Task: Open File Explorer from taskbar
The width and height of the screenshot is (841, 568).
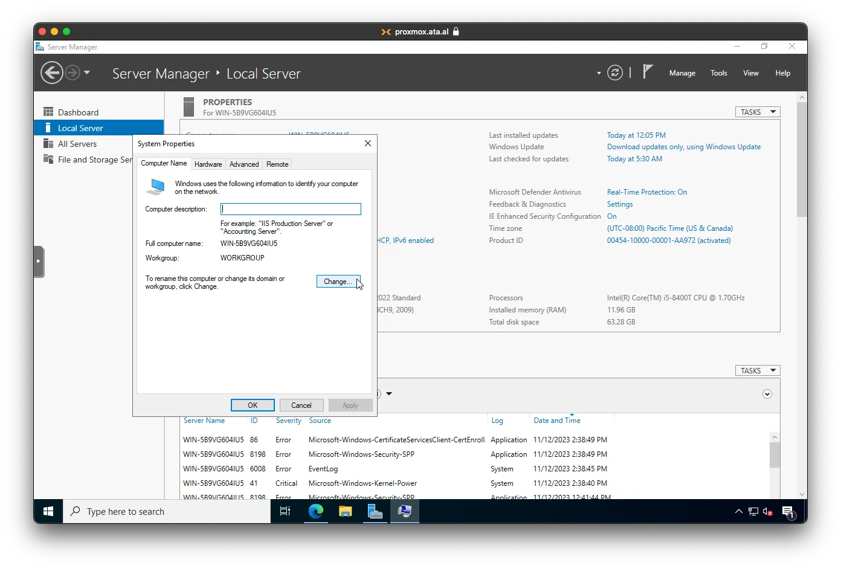Action: tap(345, 511)
